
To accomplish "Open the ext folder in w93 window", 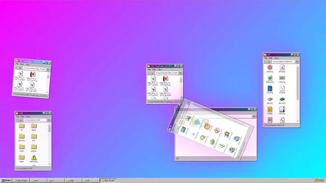I will coord(34,136).
